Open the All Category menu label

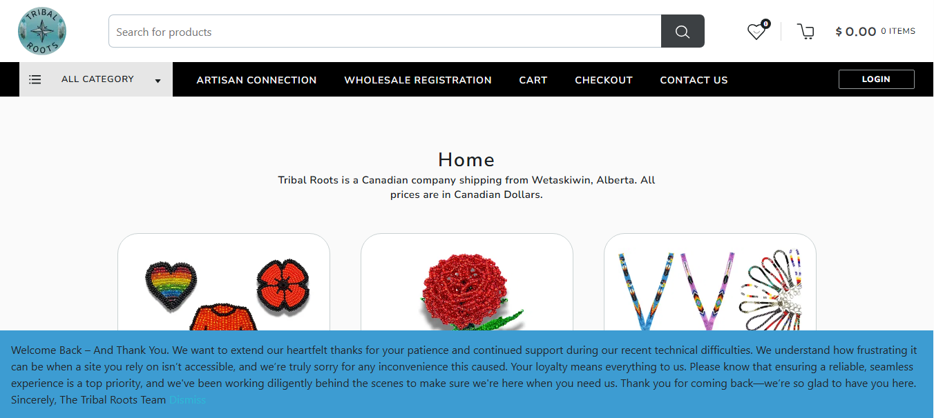(x=97, y=79)
